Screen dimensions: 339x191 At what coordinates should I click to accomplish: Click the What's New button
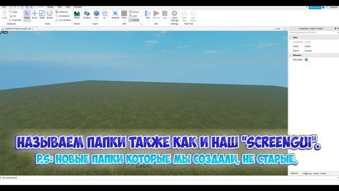pos(315,7)
